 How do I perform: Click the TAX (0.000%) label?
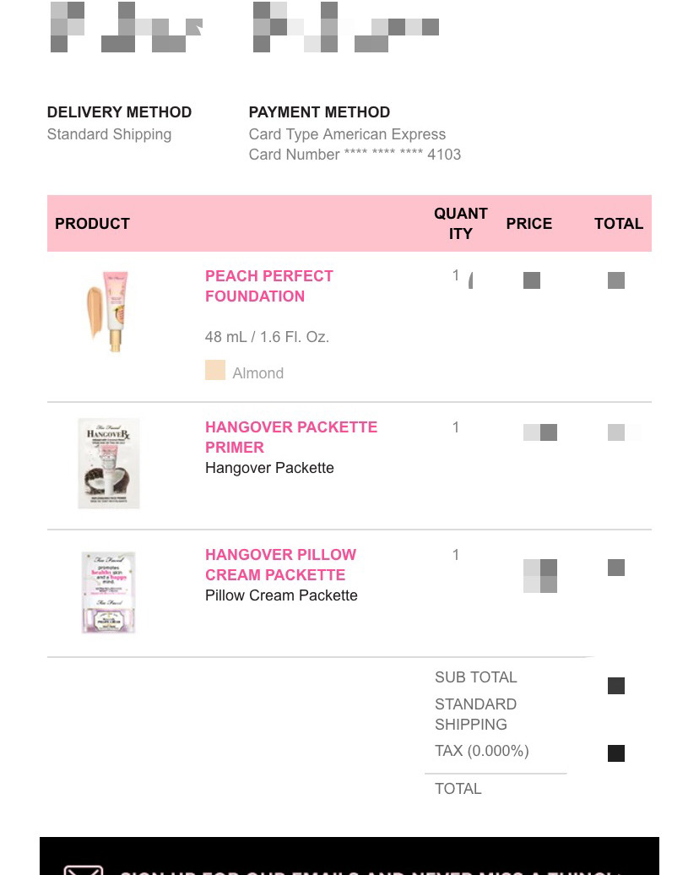[482, 751]
